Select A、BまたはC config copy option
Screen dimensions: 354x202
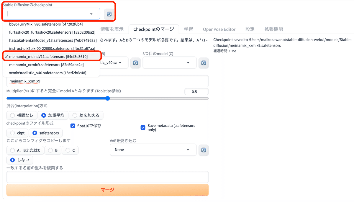point(25,150)
